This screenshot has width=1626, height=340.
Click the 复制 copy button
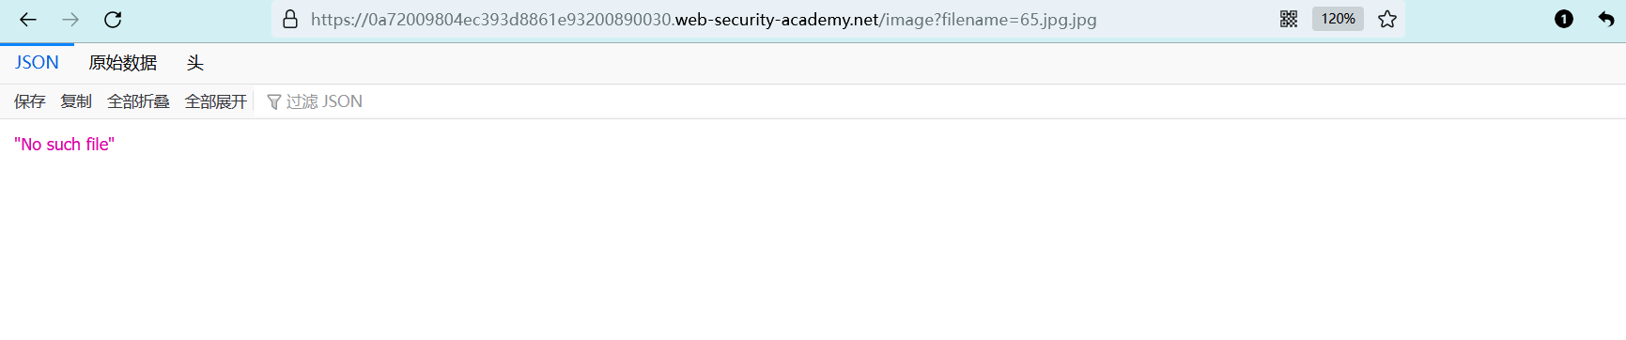tap(76, 101)
